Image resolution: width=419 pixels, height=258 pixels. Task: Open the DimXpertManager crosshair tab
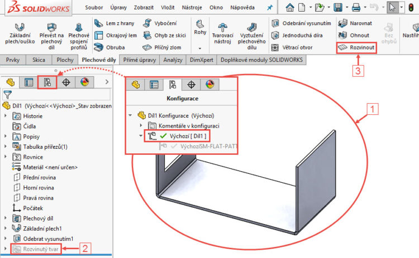(x=66, y=82)
